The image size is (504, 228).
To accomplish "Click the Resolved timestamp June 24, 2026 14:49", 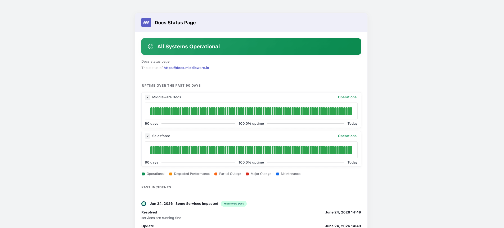I will tap(343, 212).
